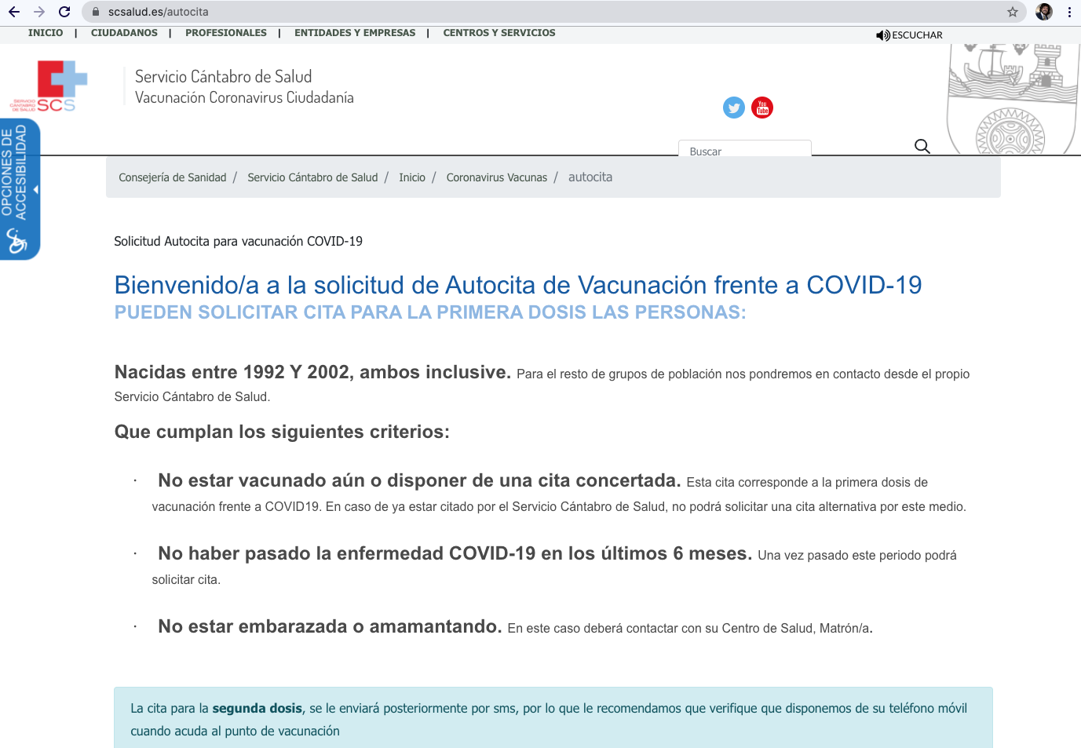Image resolution: width=1081 pixels, height=748 pixels.
Task: Click the padlock icon in address bar
Action: [94, 12]
